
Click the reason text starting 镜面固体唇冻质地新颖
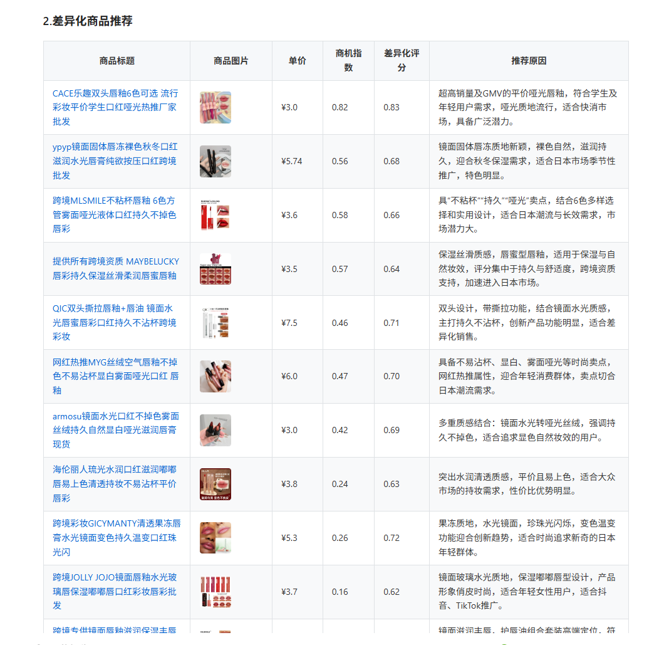[x=527, y=161]
